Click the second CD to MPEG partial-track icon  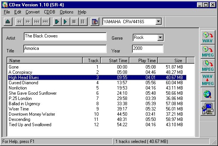click(x=208, y=66)
